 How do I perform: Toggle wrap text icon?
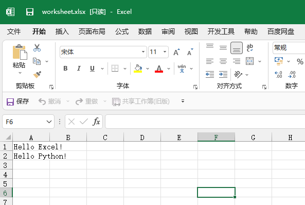coord(250,48)
